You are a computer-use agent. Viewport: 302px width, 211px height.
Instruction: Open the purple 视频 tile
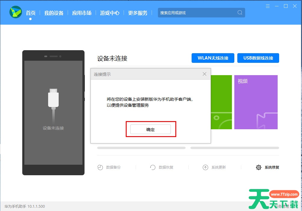(x=256, y=102)
